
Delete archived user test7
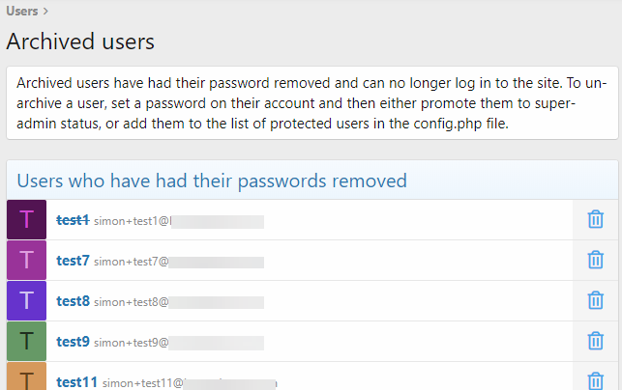pos(595,261)
